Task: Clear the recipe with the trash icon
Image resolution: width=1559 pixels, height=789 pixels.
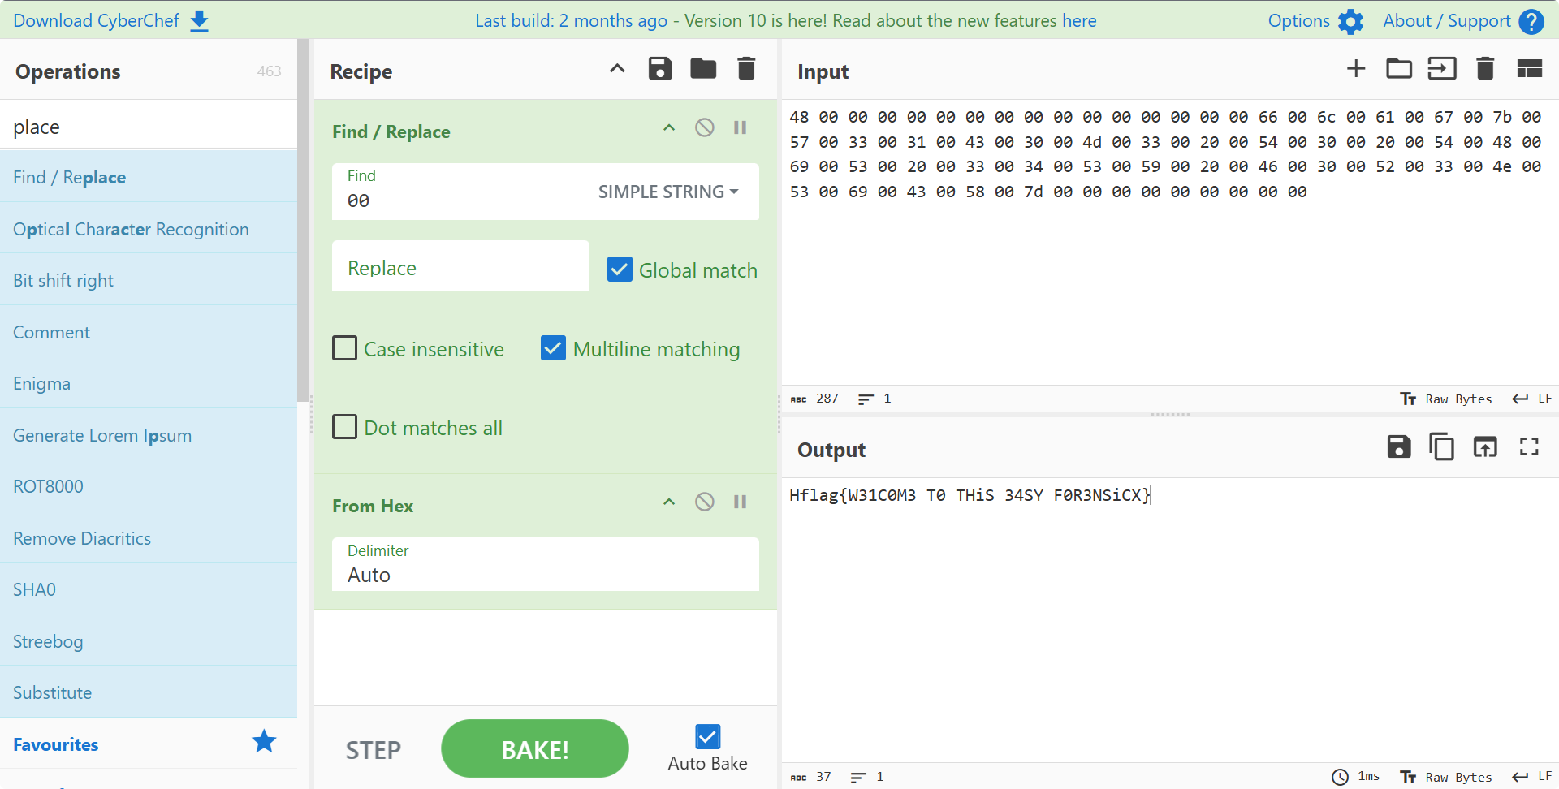Action: [x=746, y=68]
